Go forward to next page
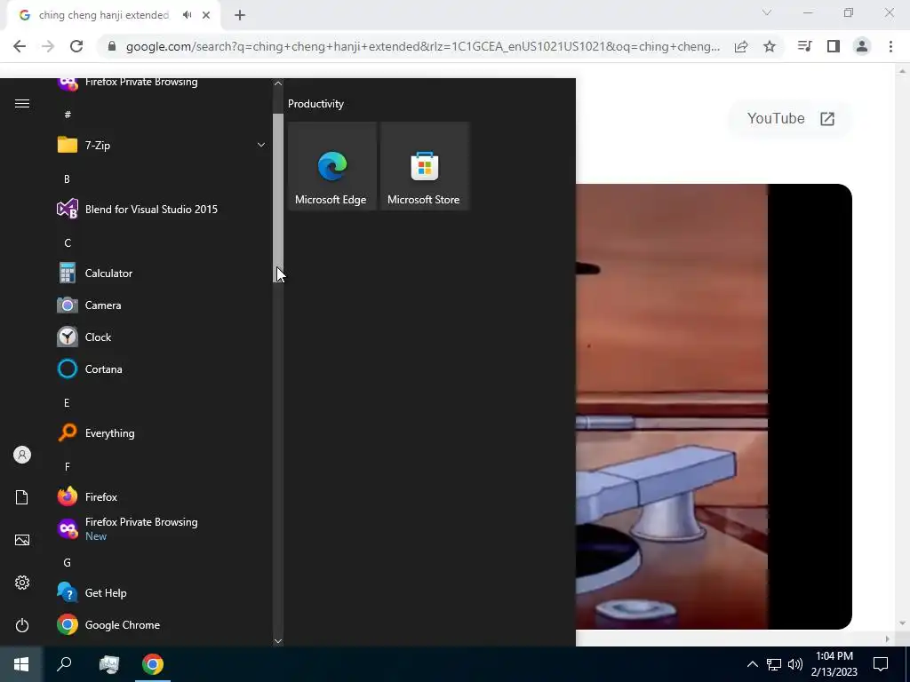This screenshot has height=682, width=910. pyautogui.click(x=48, y=46)
